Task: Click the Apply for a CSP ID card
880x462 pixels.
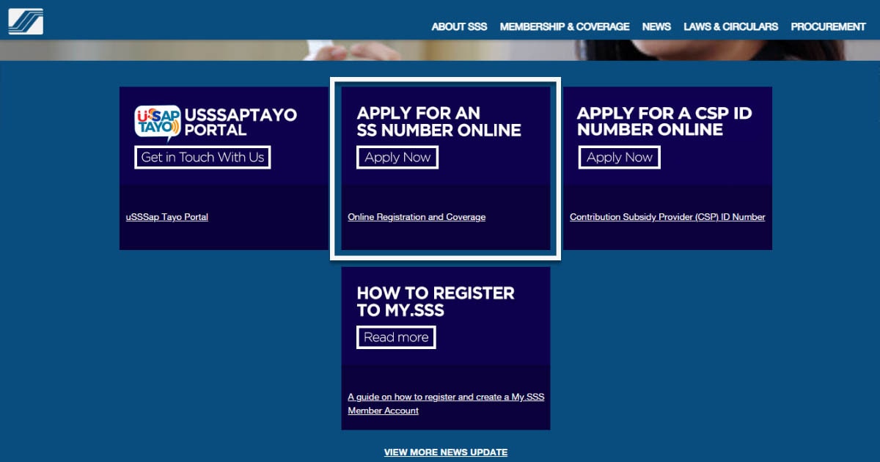Action: 667,132
